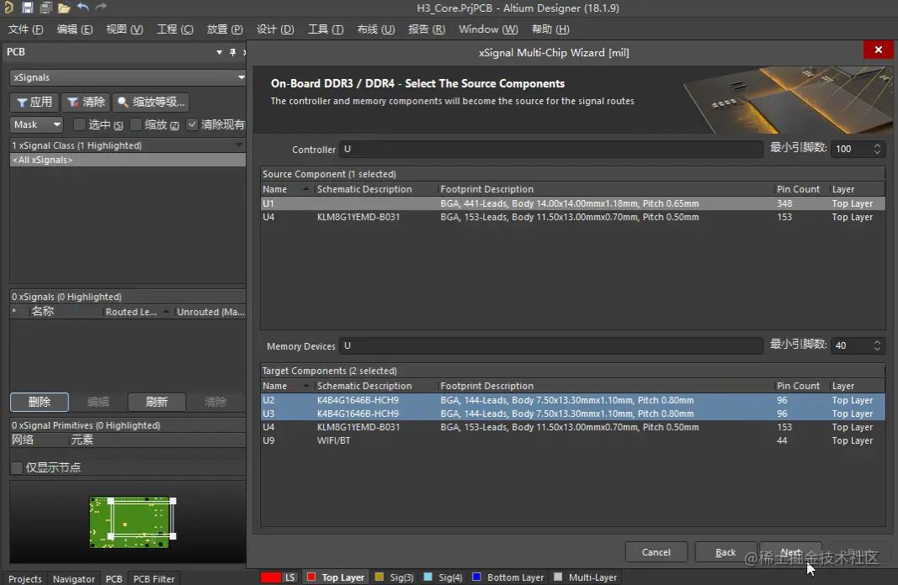
Task: Click the Back button in wizard
Action: click(725, 552)
